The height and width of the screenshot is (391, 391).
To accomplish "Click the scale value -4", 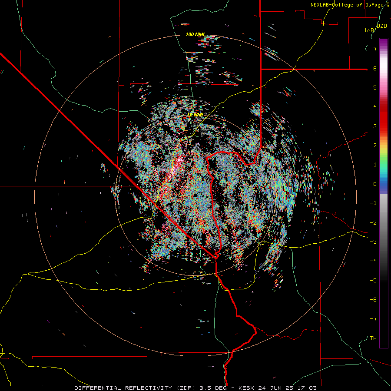I will tap(373, 261).
